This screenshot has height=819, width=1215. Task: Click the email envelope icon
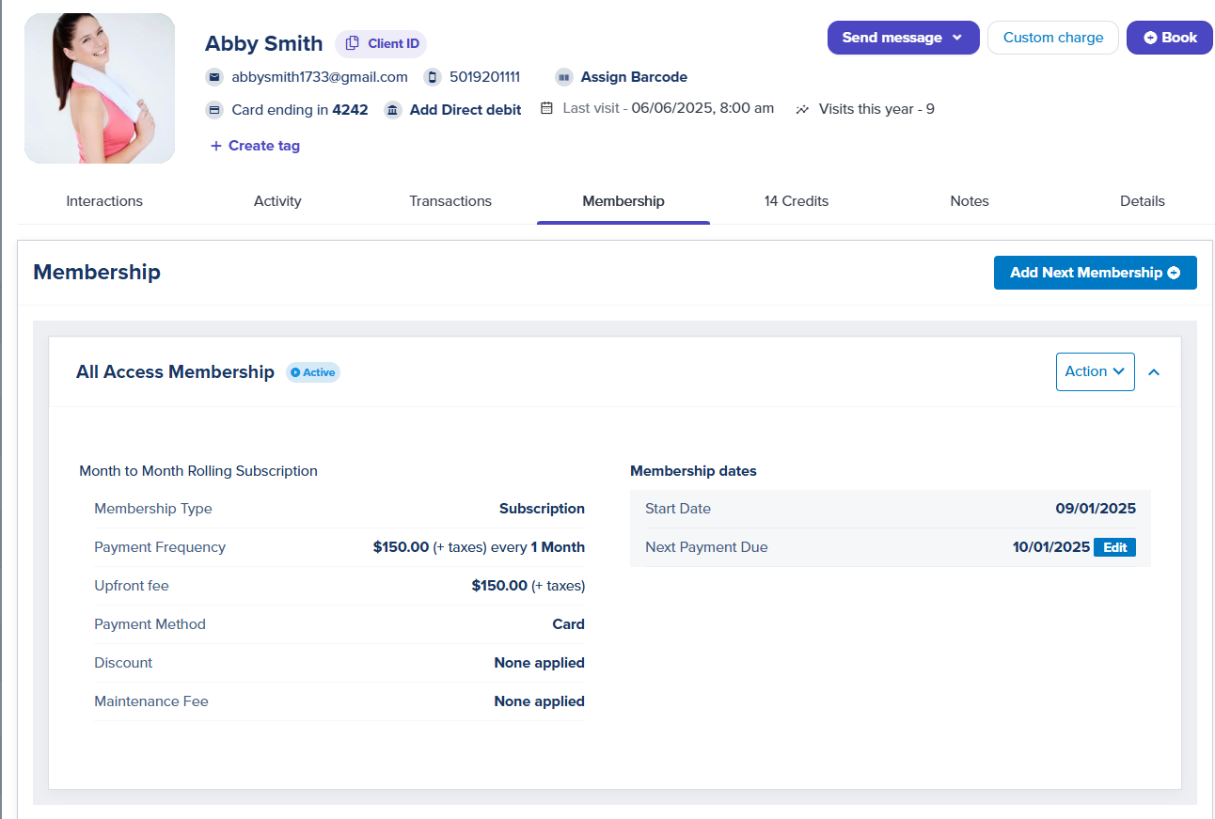tap(214, 77)
